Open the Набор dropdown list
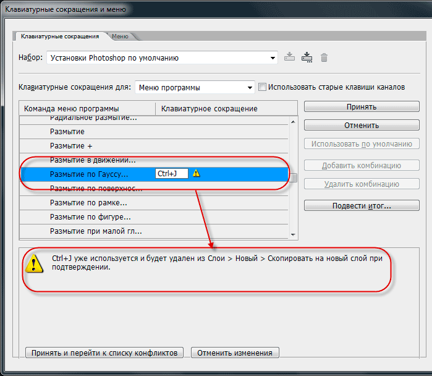Image resolution: width=432 pixels, height=376 pixels. click(162, 58)
